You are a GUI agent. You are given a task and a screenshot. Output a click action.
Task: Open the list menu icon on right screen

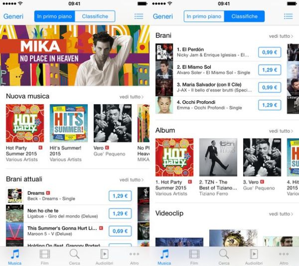(288, 16)
